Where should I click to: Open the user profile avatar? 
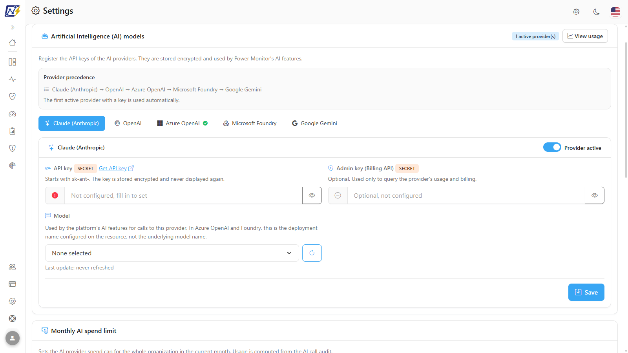click(13, 338)
